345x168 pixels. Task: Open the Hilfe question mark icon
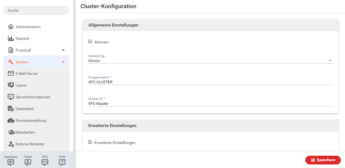[x=62, y=162]
